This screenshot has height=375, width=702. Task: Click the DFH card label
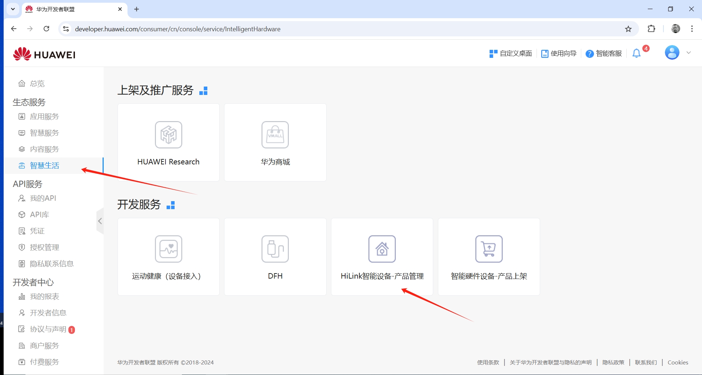click(x=275, y=276)
